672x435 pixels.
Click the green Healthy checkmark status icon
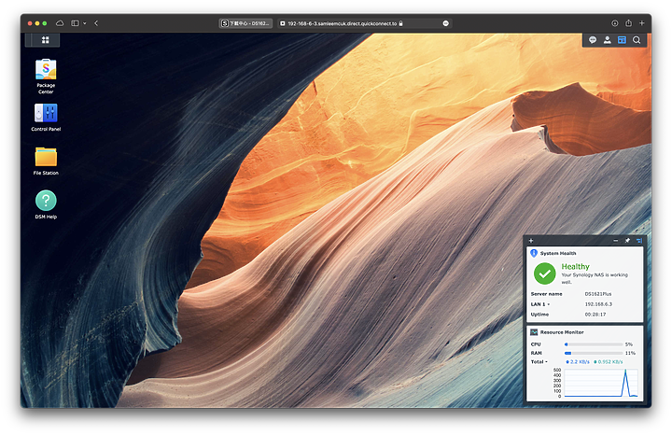click(x=545, y=274)
